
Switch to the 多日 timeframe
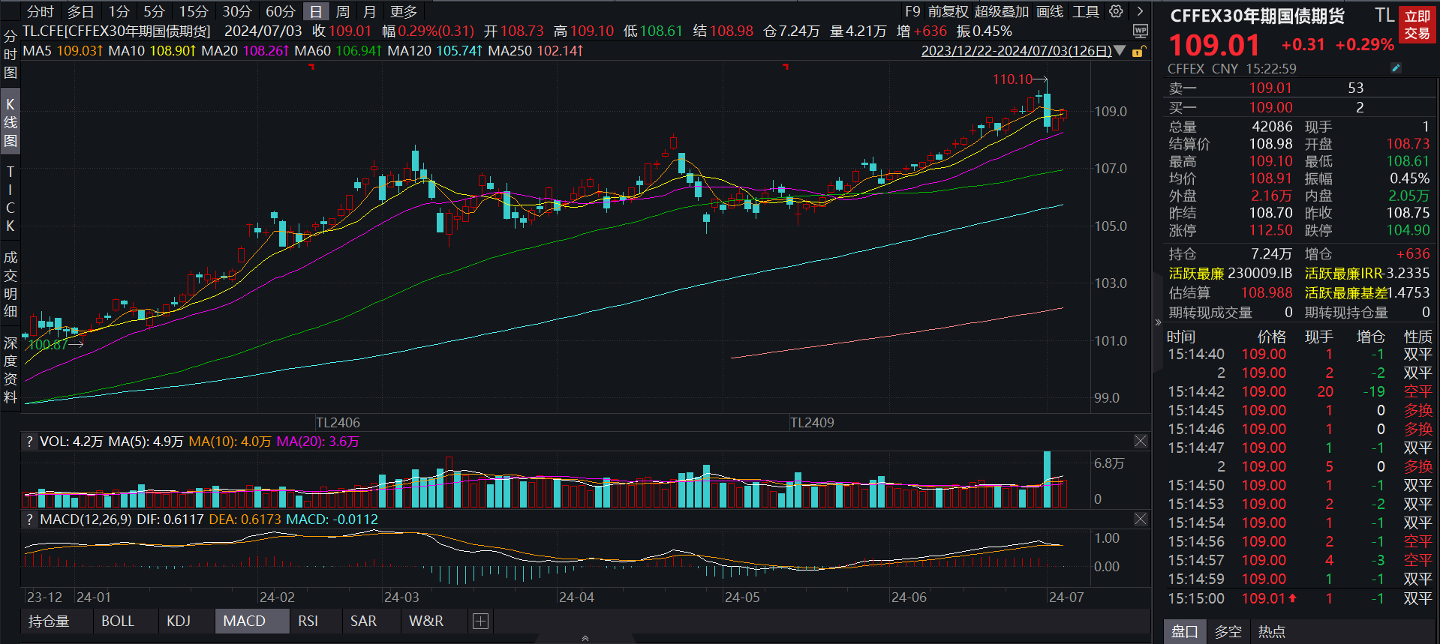click(81, 11)
